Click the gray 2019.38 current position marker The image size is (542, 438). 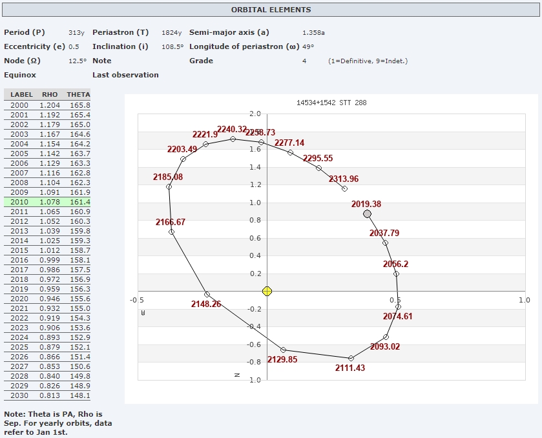coord(368,214)
